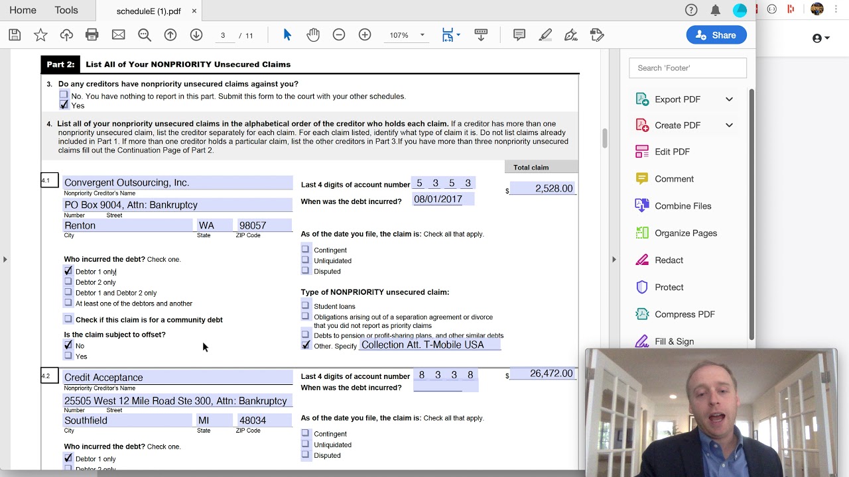Viewport: 849px width, 477px height.
Task: Switch to the Tools tab
Action: pyautogui.click(x=66, y=10)
